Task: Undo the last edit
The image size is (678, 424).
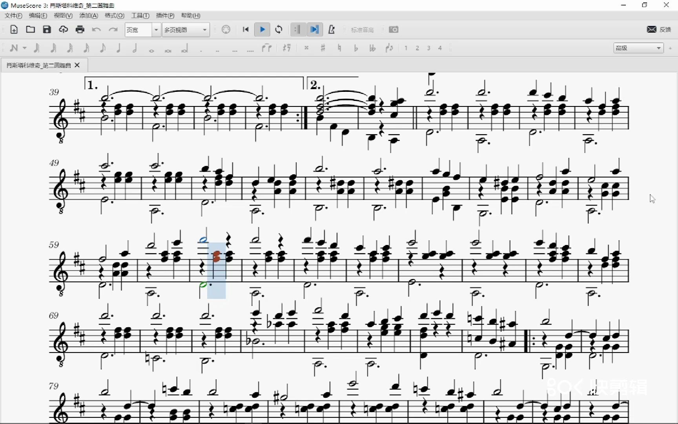Action: coord(97,29)
